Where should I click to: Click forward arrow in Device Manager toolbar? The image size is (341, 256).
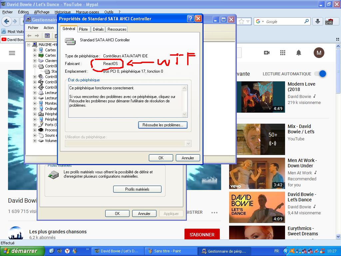(x=37, y=36)
